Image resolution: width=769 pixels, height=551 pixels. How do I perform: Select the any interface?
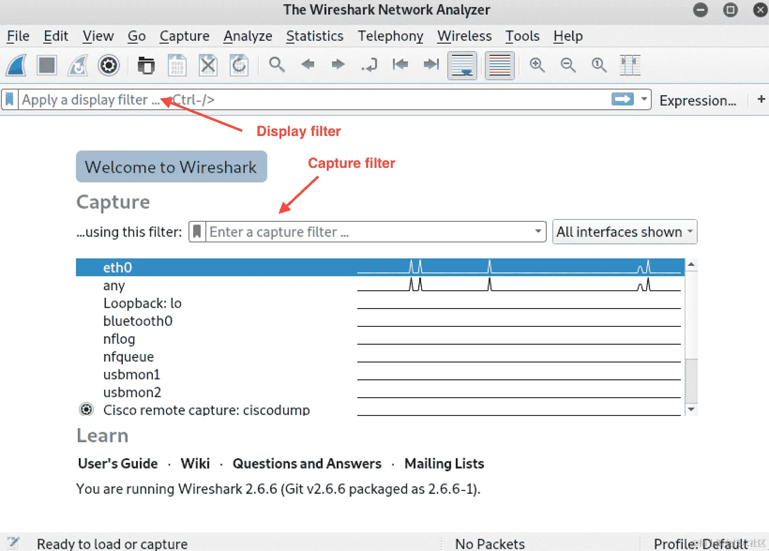tap(380, 285)
